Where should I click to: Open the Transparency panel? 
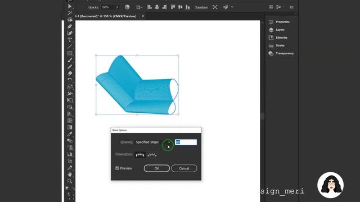[x=281, y=53]
